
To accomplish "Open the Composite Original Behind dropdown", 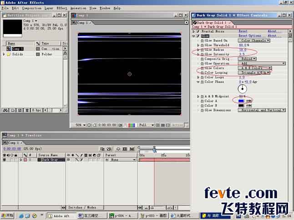I will (x=247, y=59).
